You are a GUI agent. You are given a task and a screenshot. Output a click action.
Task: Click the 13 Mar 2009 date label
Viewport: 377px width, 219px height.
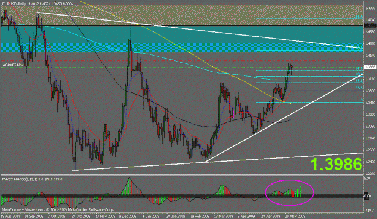[x=224, y=216]
